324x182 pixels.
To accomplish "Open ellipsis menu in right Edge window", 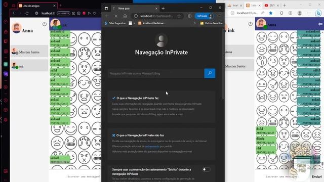I will (x=309, y=13).
